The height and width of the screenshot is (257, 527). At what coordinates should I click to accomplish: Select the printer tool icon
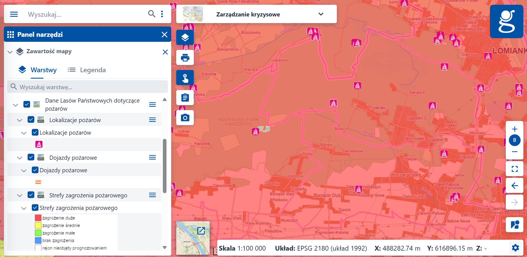click(185, 57)
